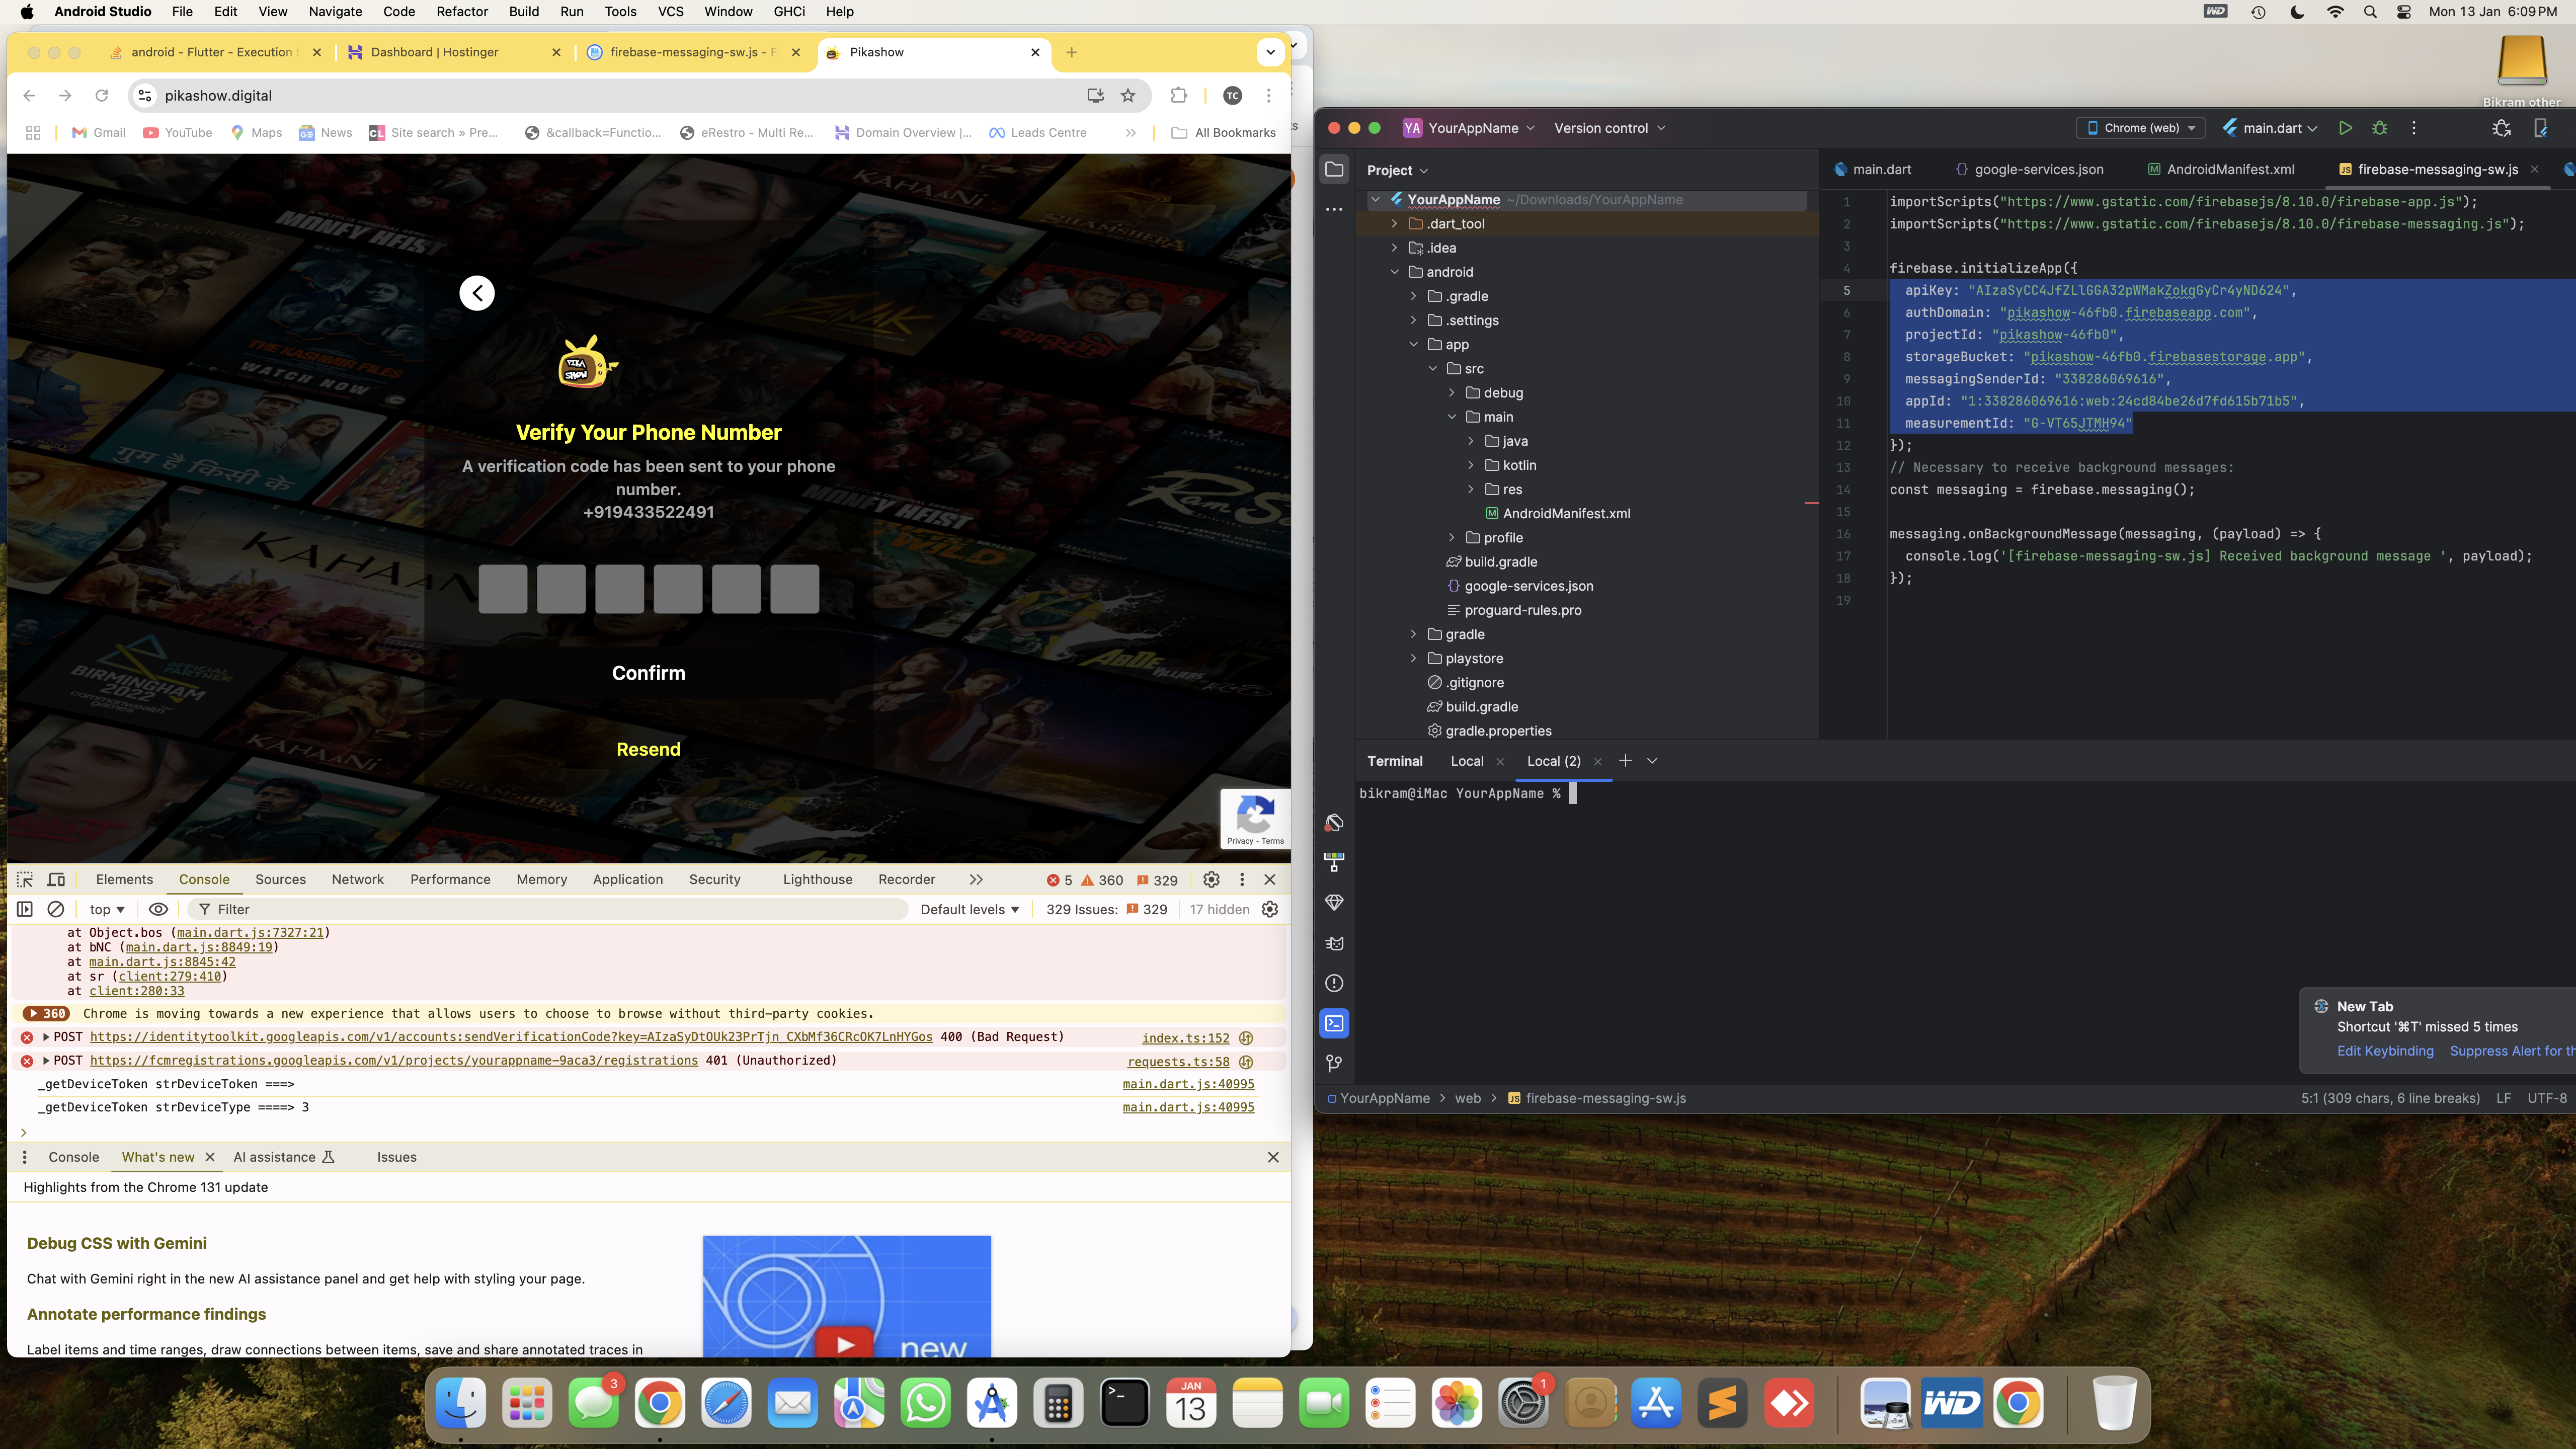Click the back arrow on the Pikashow page
Screen dimensions: 2576x1449
click(477, 293)
